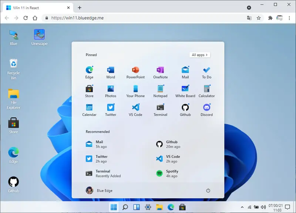The image size is (296, 213).
Task: Open Twitter from pinned apps
Action: point(111,110)
